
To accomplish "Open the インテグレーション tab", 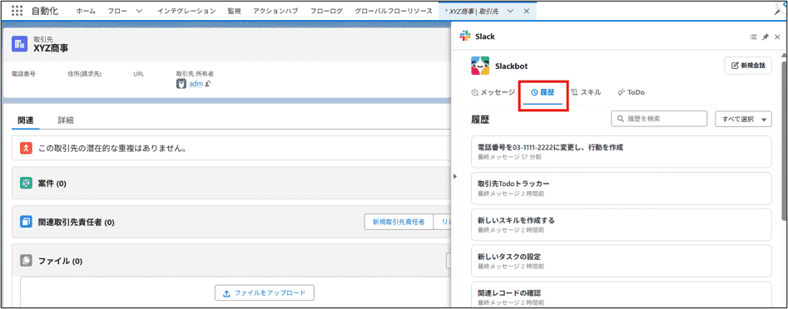I will coord(186,11).
